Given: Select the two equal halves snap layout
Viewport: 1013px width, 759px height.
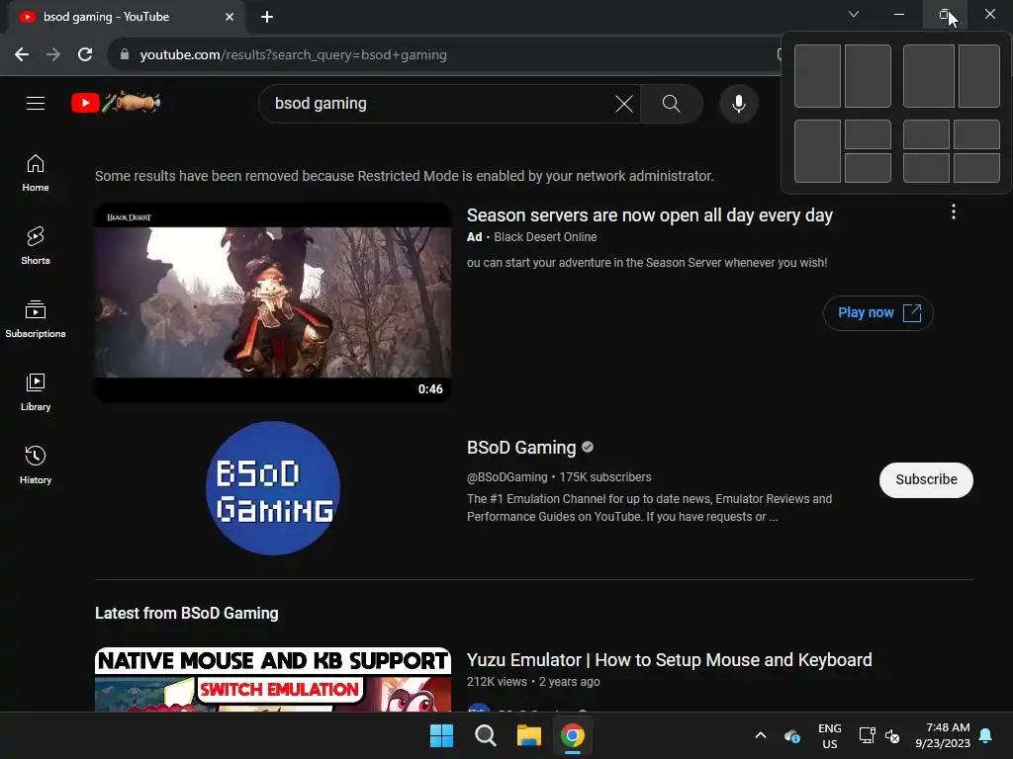Looking at the screenshot, I should [x=843, y=76].
